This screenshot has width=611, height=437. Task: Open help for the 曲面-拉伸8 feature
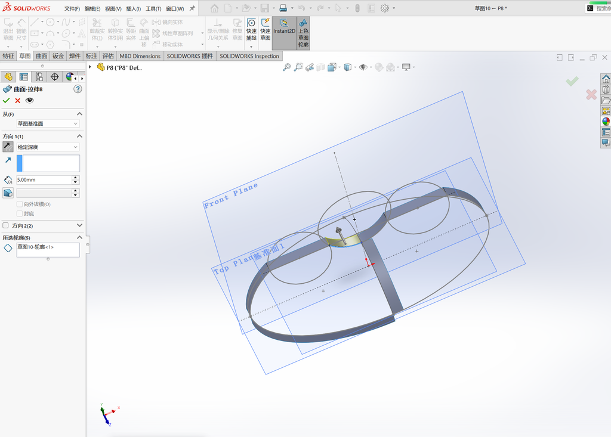(78, 89)
